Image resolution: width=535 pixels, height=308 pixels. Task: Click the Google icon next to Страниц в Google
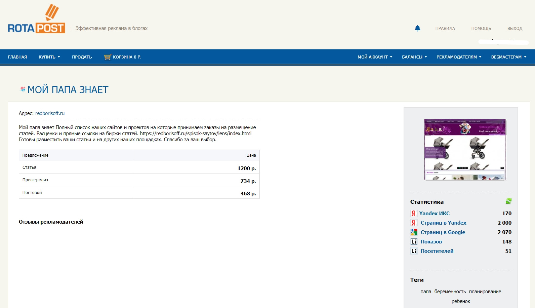pos(414,232)
